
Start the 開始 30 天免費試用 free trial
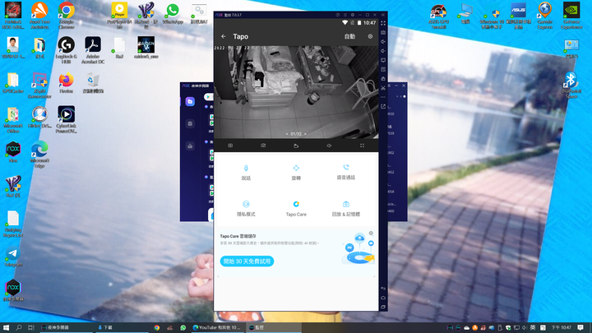point(247,261)
